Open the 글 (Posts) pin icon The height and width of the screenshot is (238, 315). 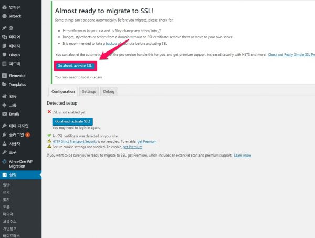[4, 28]
